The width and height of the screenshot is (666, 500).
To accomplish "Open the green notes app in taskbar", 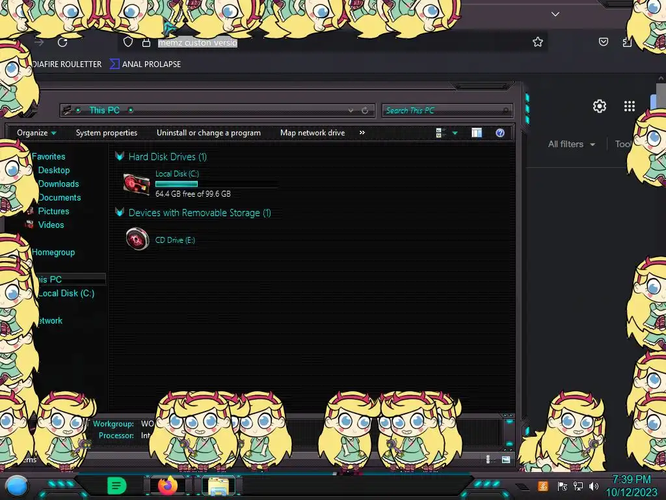I will pos(116,485).
